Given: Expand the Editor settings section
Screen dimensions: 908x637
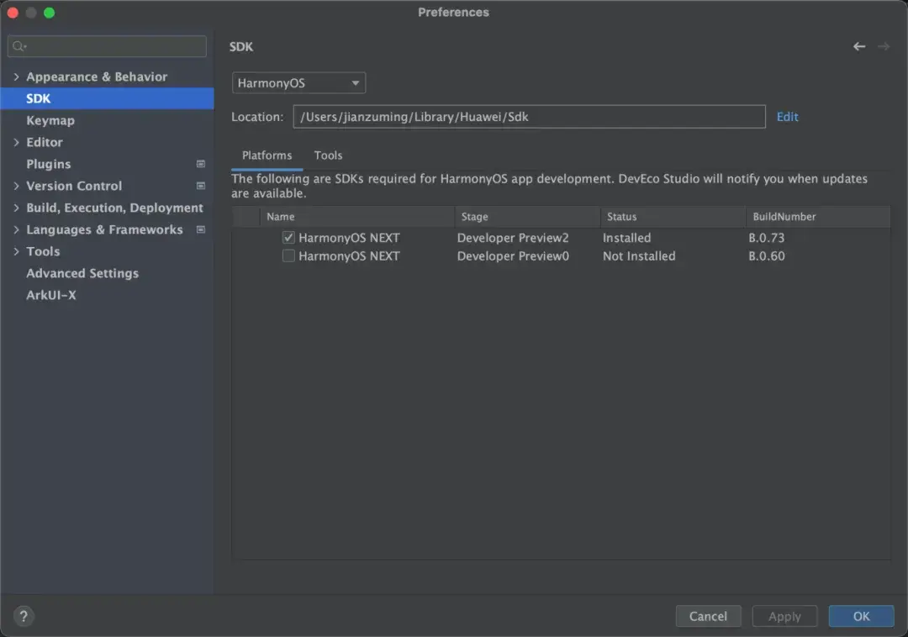Looking at the screenshot, I should pyautogui.click(x=16, y=142).
